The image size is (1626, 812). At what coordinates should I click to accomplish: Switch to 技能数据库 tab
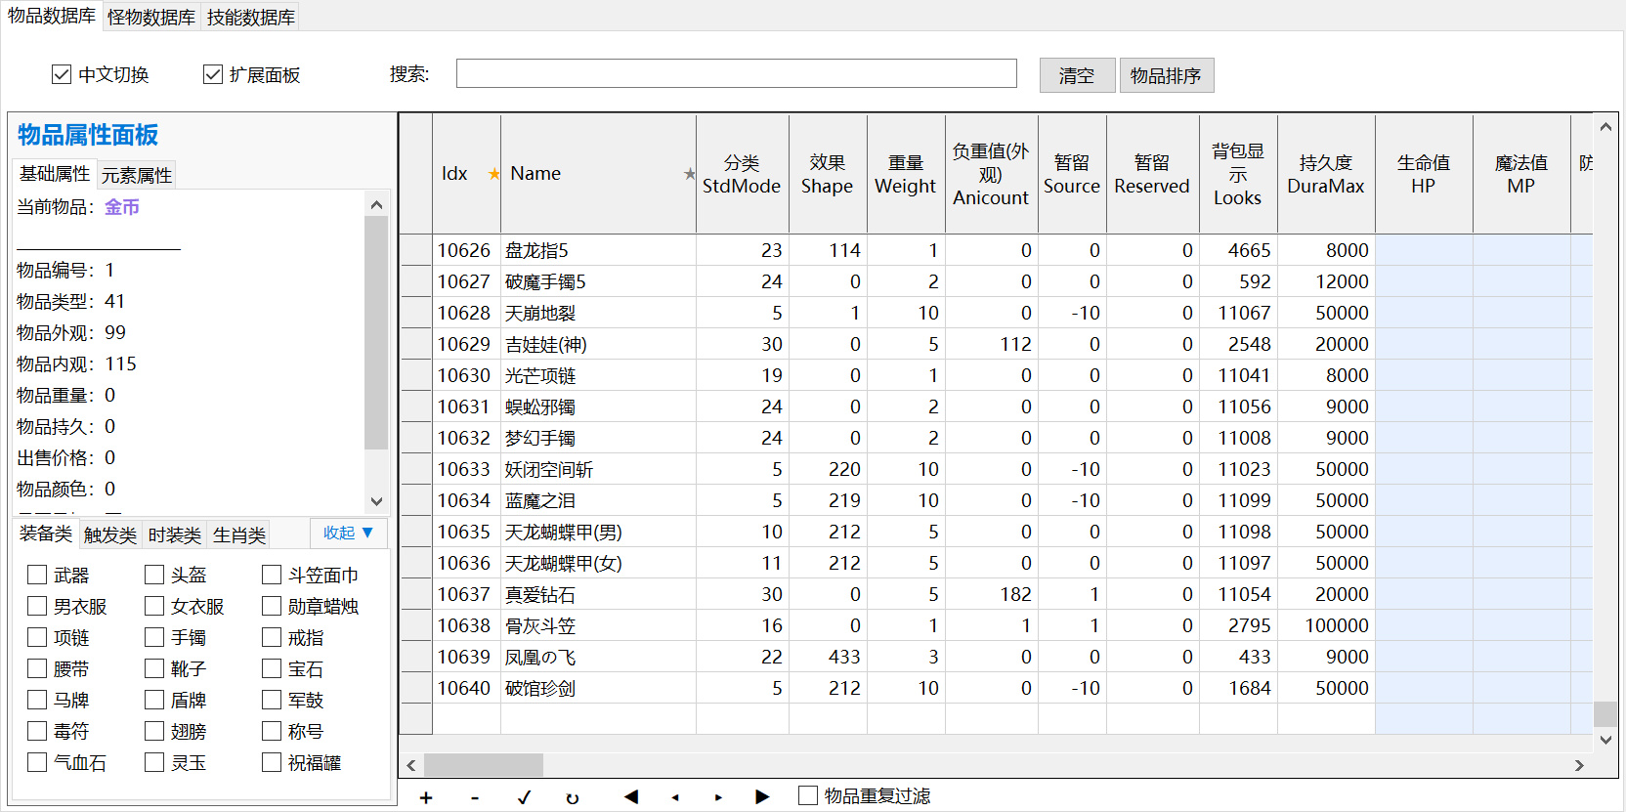tap(251, 18)
